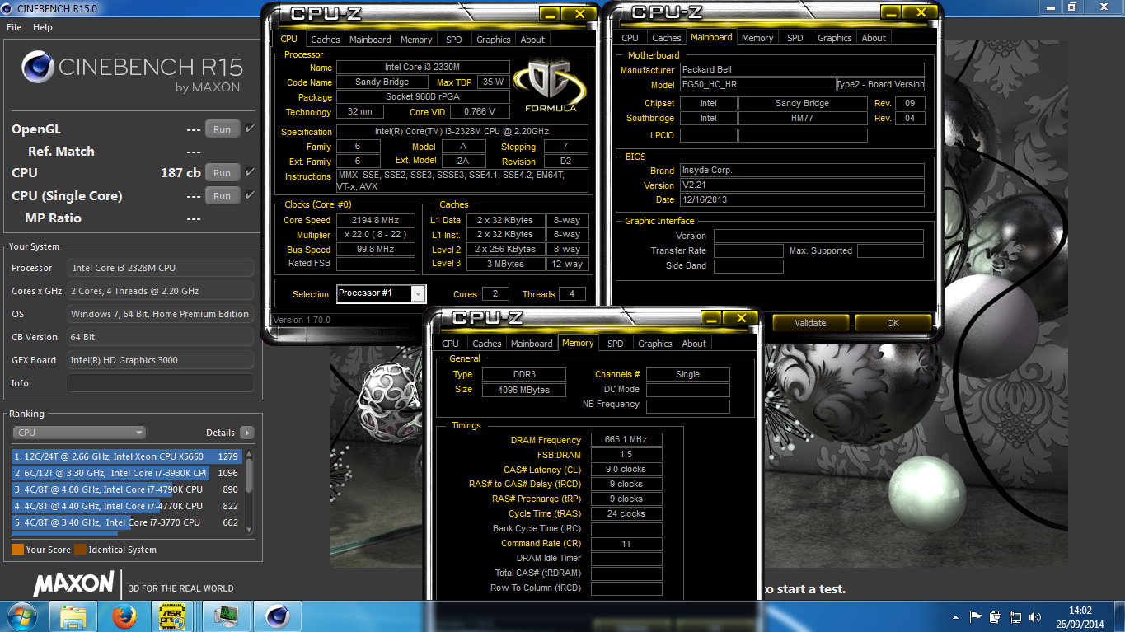This screenshot has width=1125, height=632.
Task: Open the Action Center flag icon
Action: click(975, 616)
